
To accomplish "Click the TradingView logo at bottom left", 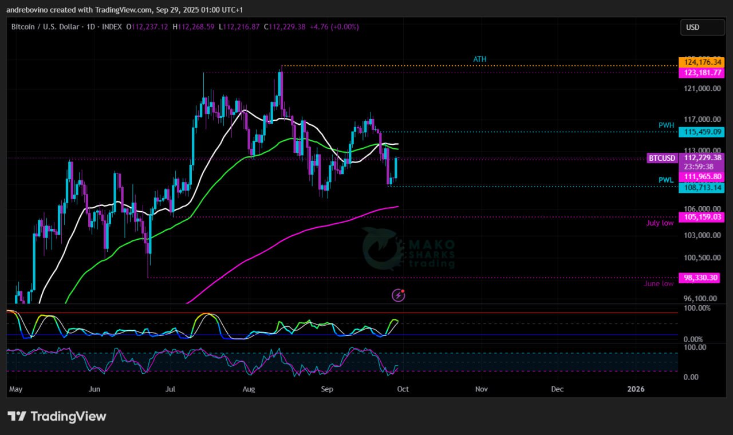I will click(57, 416).
